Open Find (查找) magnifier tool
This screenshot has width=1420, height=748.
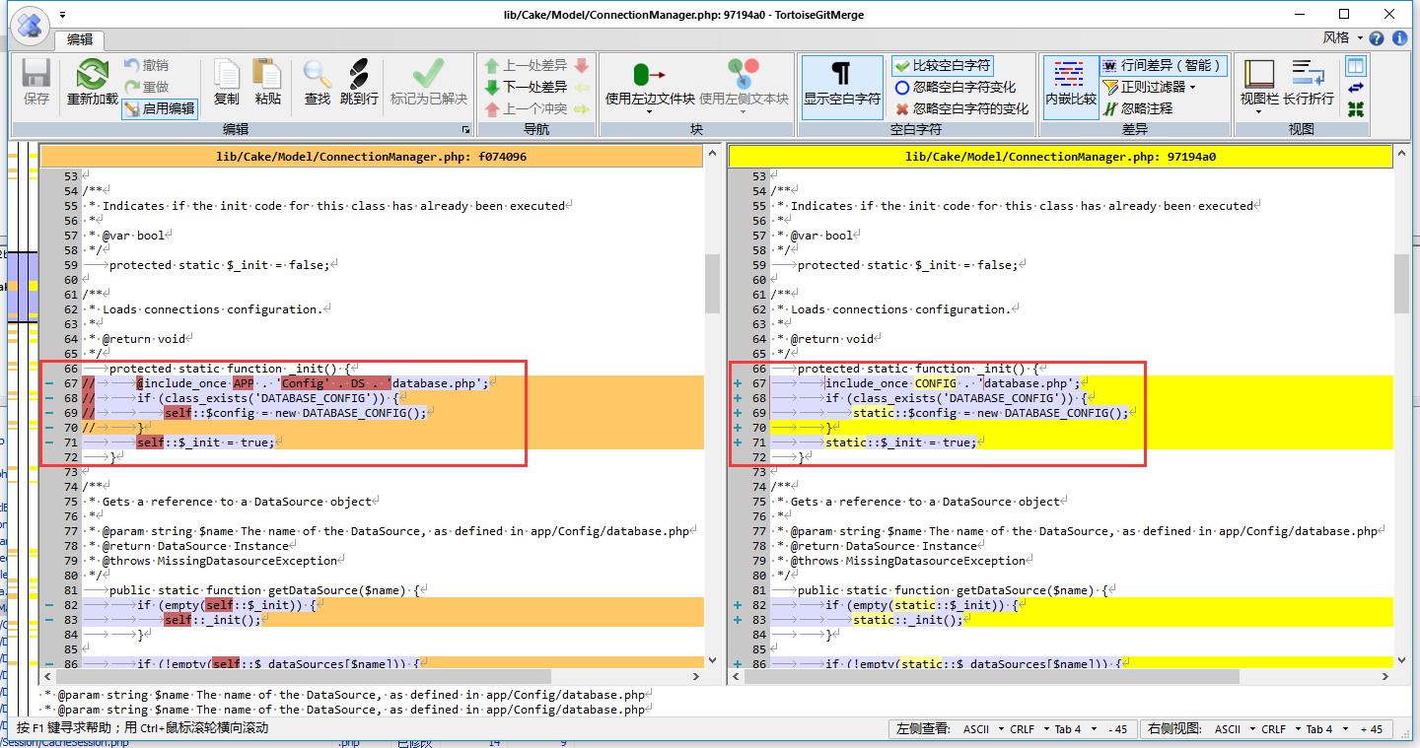[x=317, y=76]
